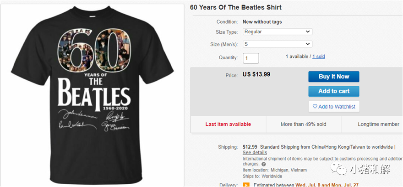Click the customs charges help question icon
This screenshot has width=403, height=187.
[264, 164]
